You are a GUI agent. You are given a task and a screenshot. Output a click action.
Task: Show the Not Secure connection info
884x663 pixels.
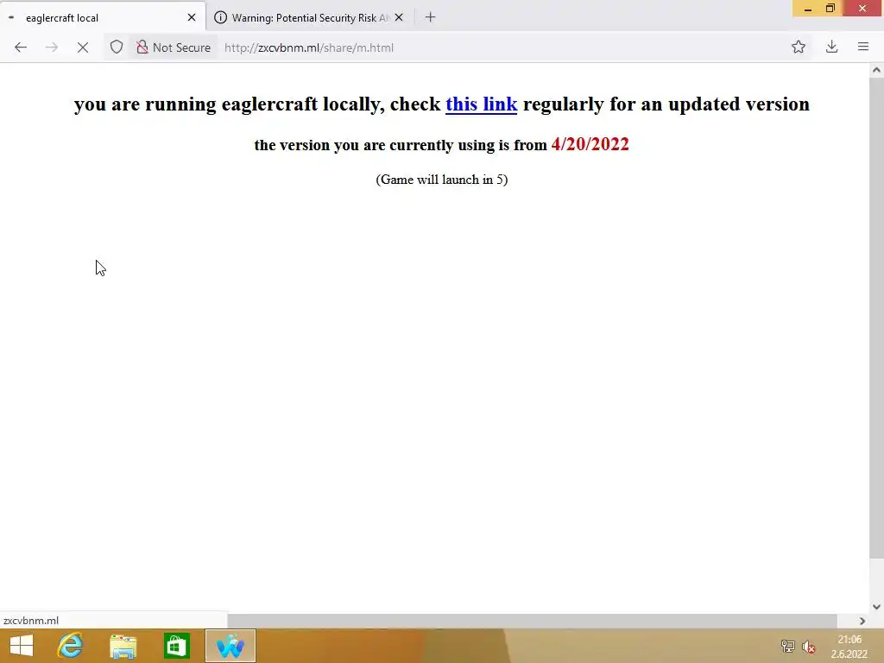(173, 47)
